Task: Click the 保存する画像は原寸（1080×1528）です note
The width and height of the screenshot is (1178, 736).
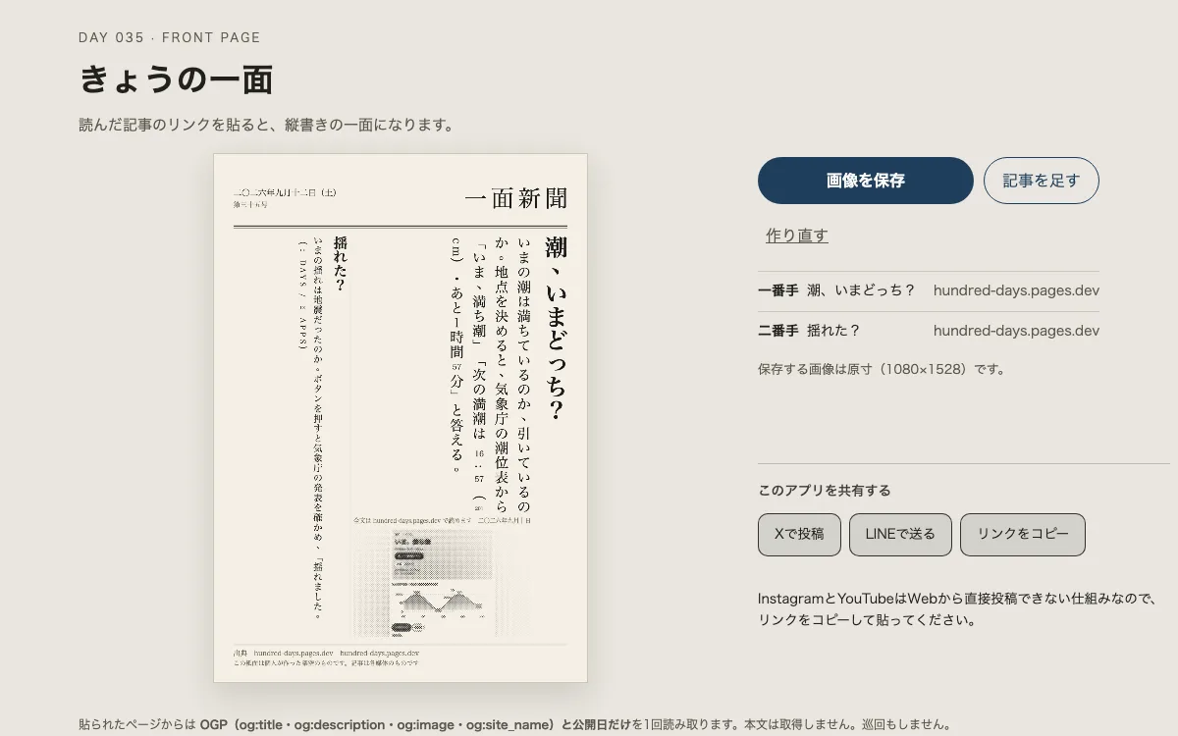Action: tap(882, 370)
